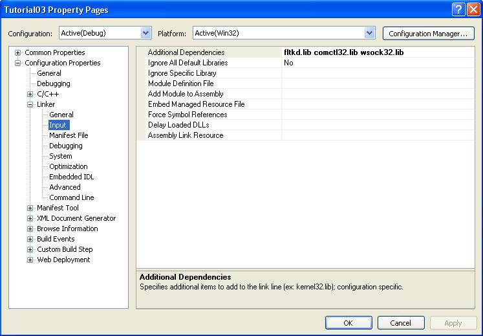Collapse the Configuration Properties node
This screenshot has height=336, width=483.
click(18, 63)
